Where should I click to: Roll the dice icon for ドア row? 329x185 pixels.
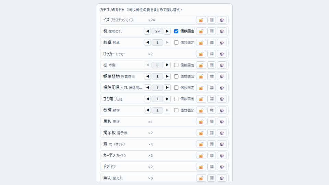222,167
